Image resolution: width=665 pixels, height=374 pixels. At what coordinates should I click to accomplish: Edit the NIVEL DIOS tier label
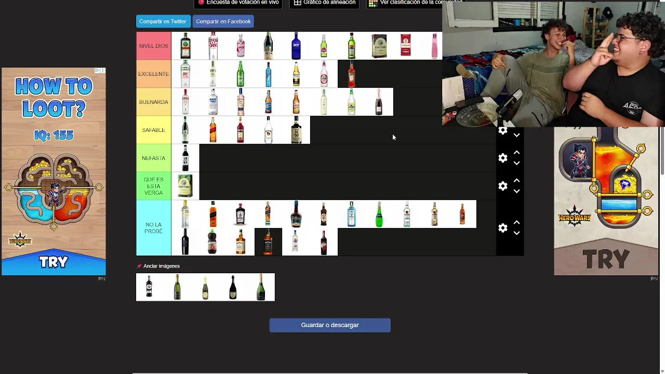point(153,46)
